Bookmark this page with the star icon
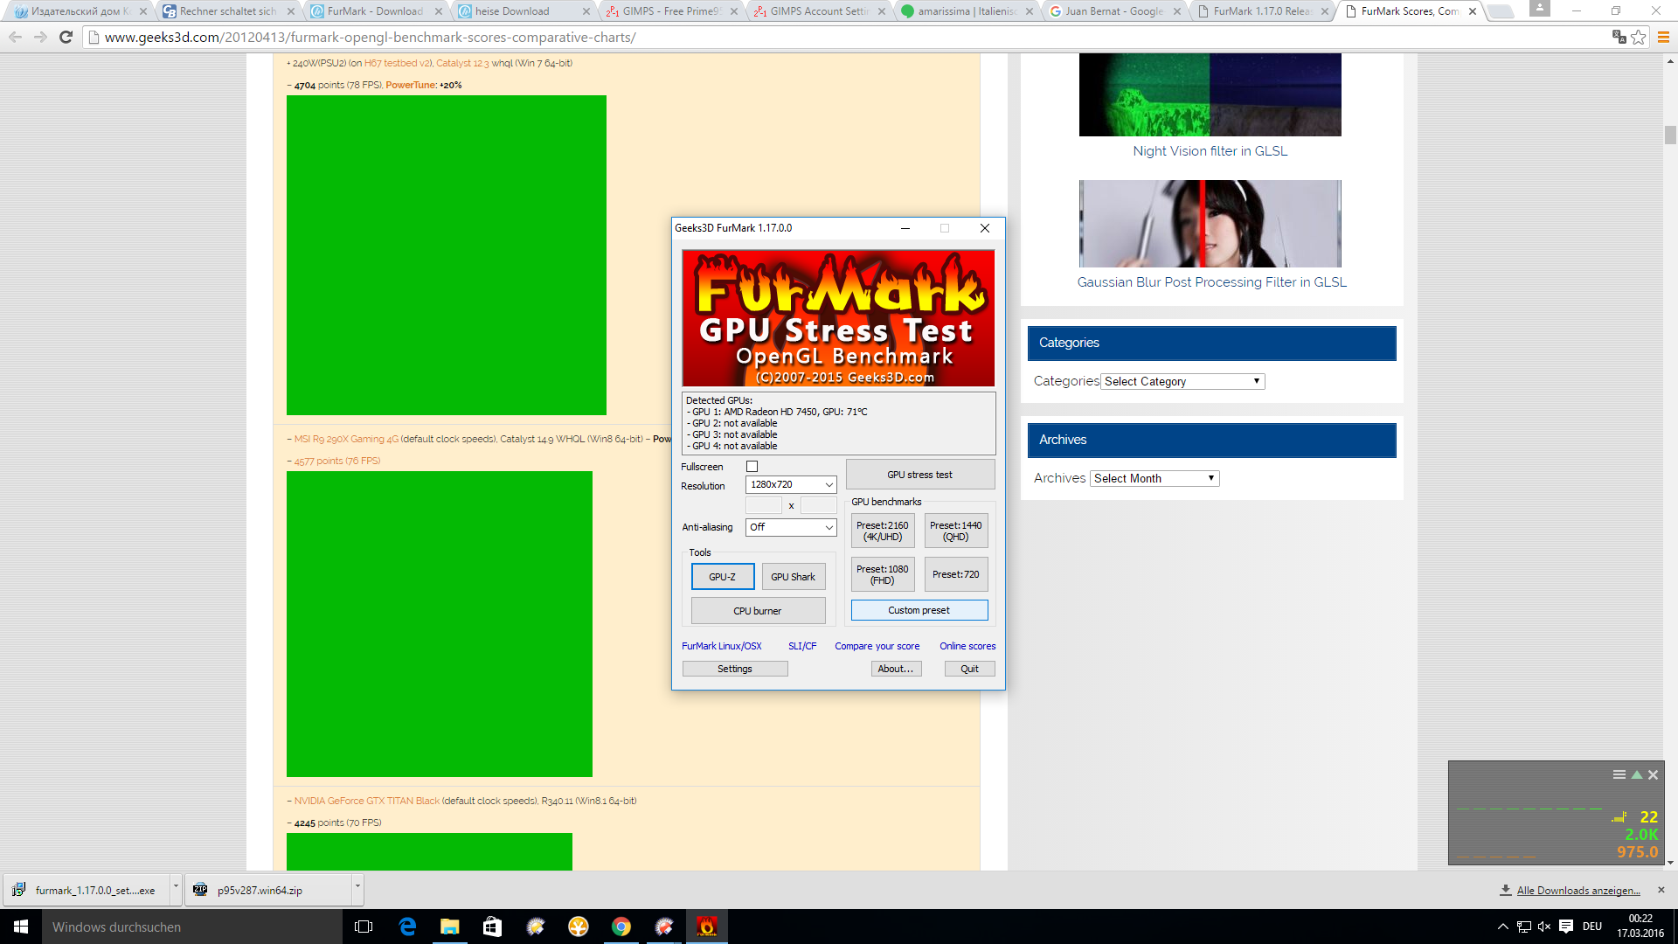Screen dimensions: 1678x944 tap(1639, 38)
